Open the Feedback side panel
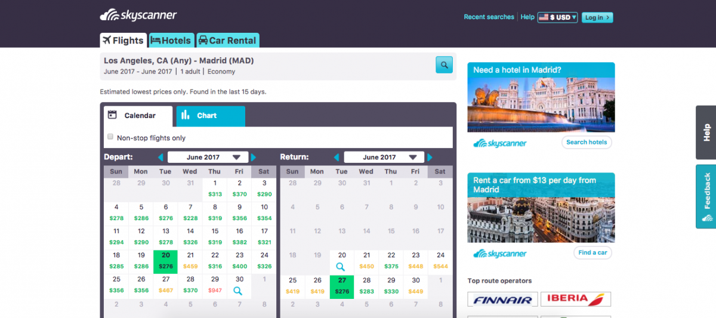 point(706,197)
